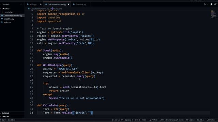The image size is (218, 122).
Task: Click line number 30 in the gutter
Action: 31,105
